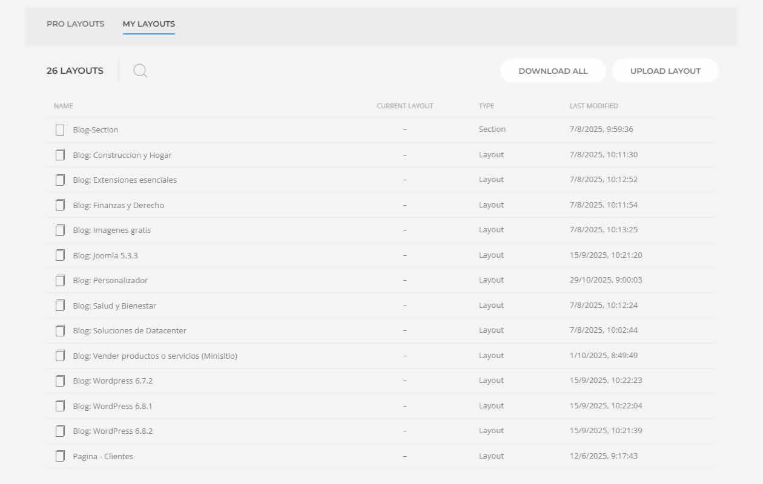Click icon beside Blog: WordPress 6.8.1
This screenshot has height=484, width=763.
click(60, 406)
